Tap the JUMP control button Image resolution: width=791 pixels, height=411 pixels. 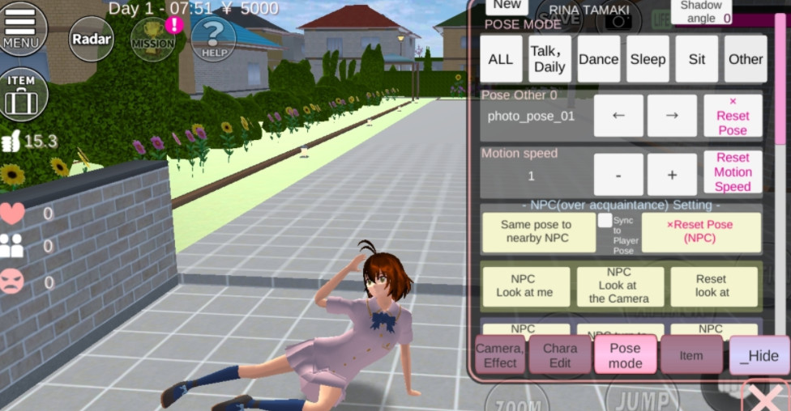642,398
